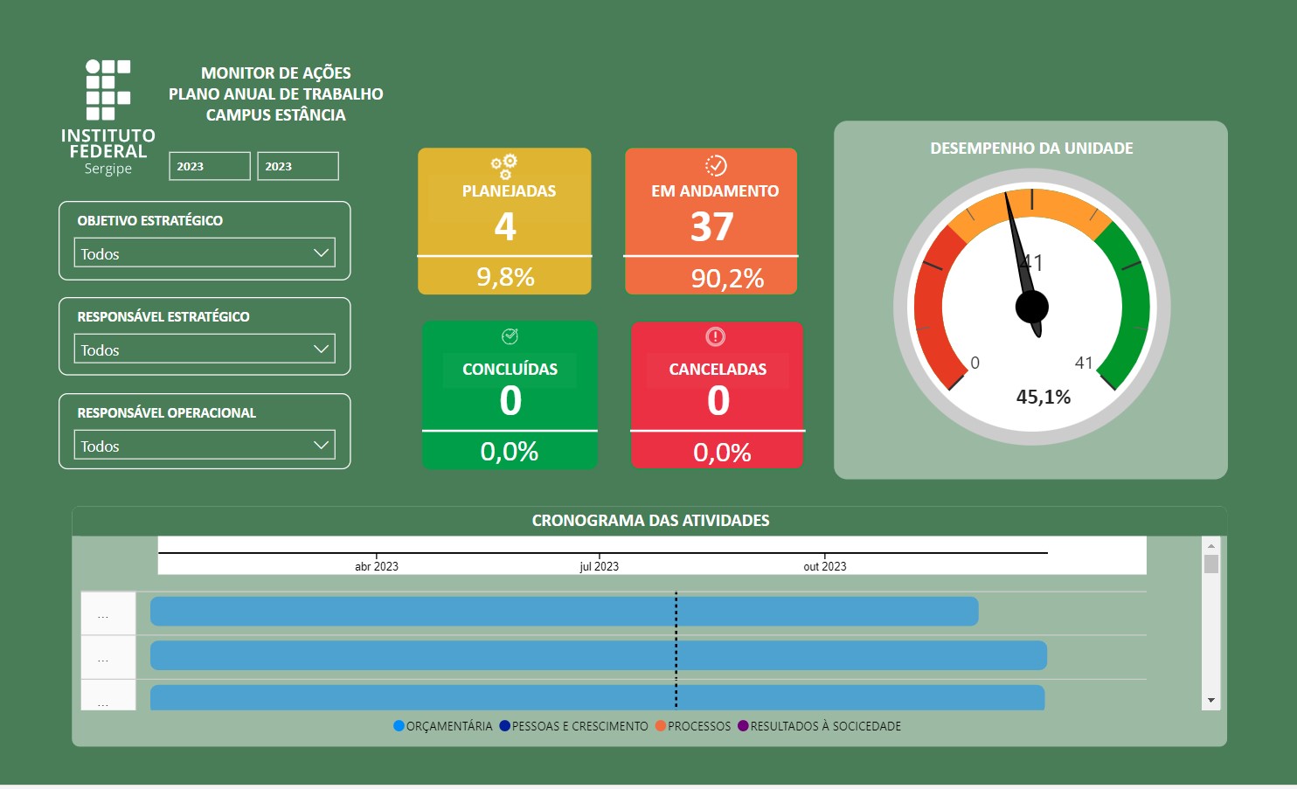Select the Planejadas card showing 4
The image size is (1297, 789).
tap(504, 221)
